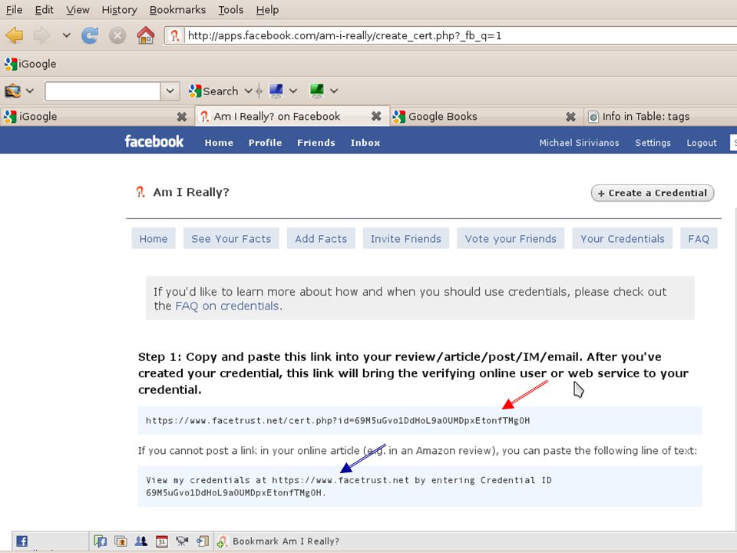
Task: Click the toolbar's leftmost hand-and-screen icon
Action: 13,91
